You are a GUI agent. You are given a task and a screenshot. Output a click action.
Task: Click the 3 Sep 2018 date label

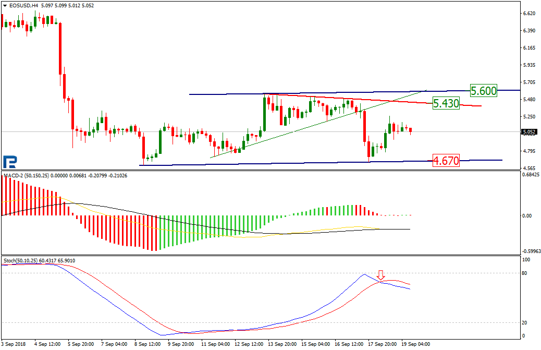[14, 344]
